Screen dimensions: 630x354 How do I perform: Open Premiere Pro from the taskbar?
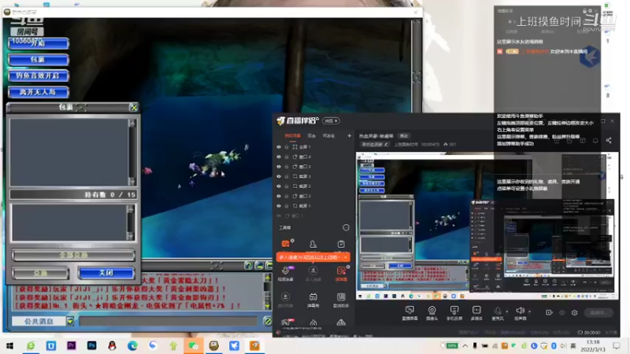[x=72, y=345]
